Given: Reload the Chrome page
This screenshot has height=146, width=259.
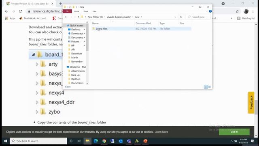Looking at the screenshot, I should (x=21, y=11).
